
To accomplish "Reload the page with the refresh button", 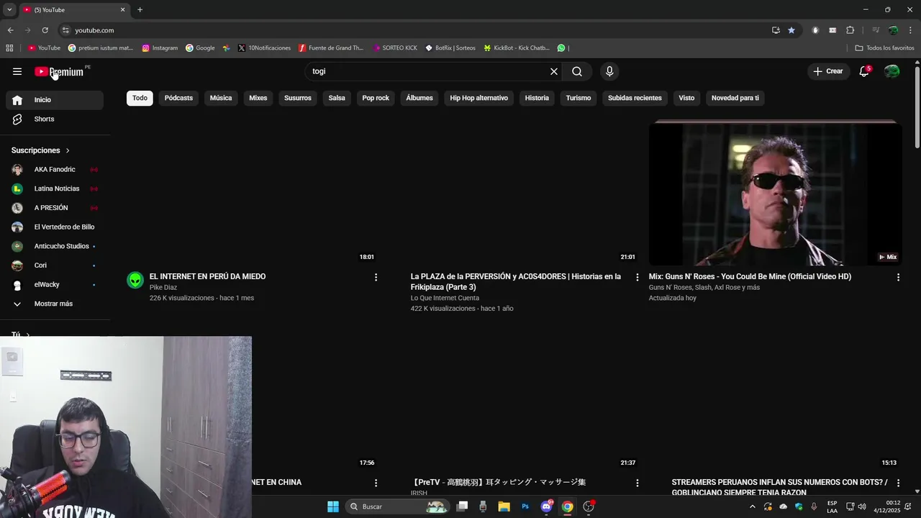I will tap(45, 30).
